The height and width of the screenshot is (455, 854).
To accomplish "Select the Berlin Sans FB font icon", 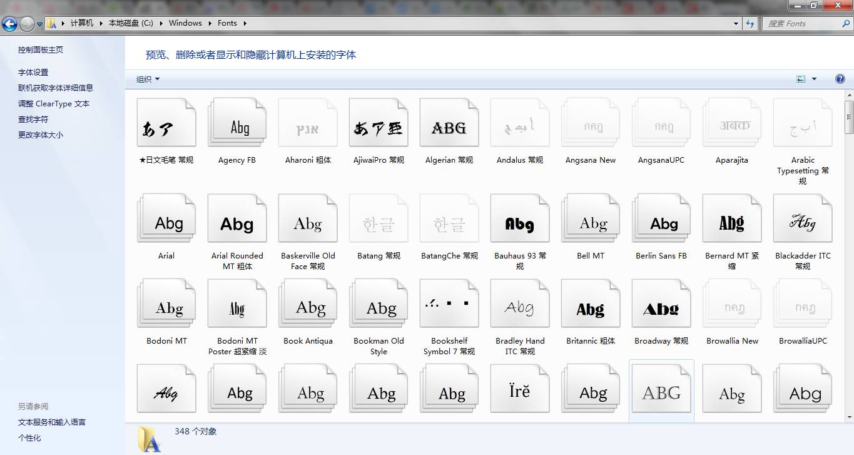I will (x=661, y=218).
